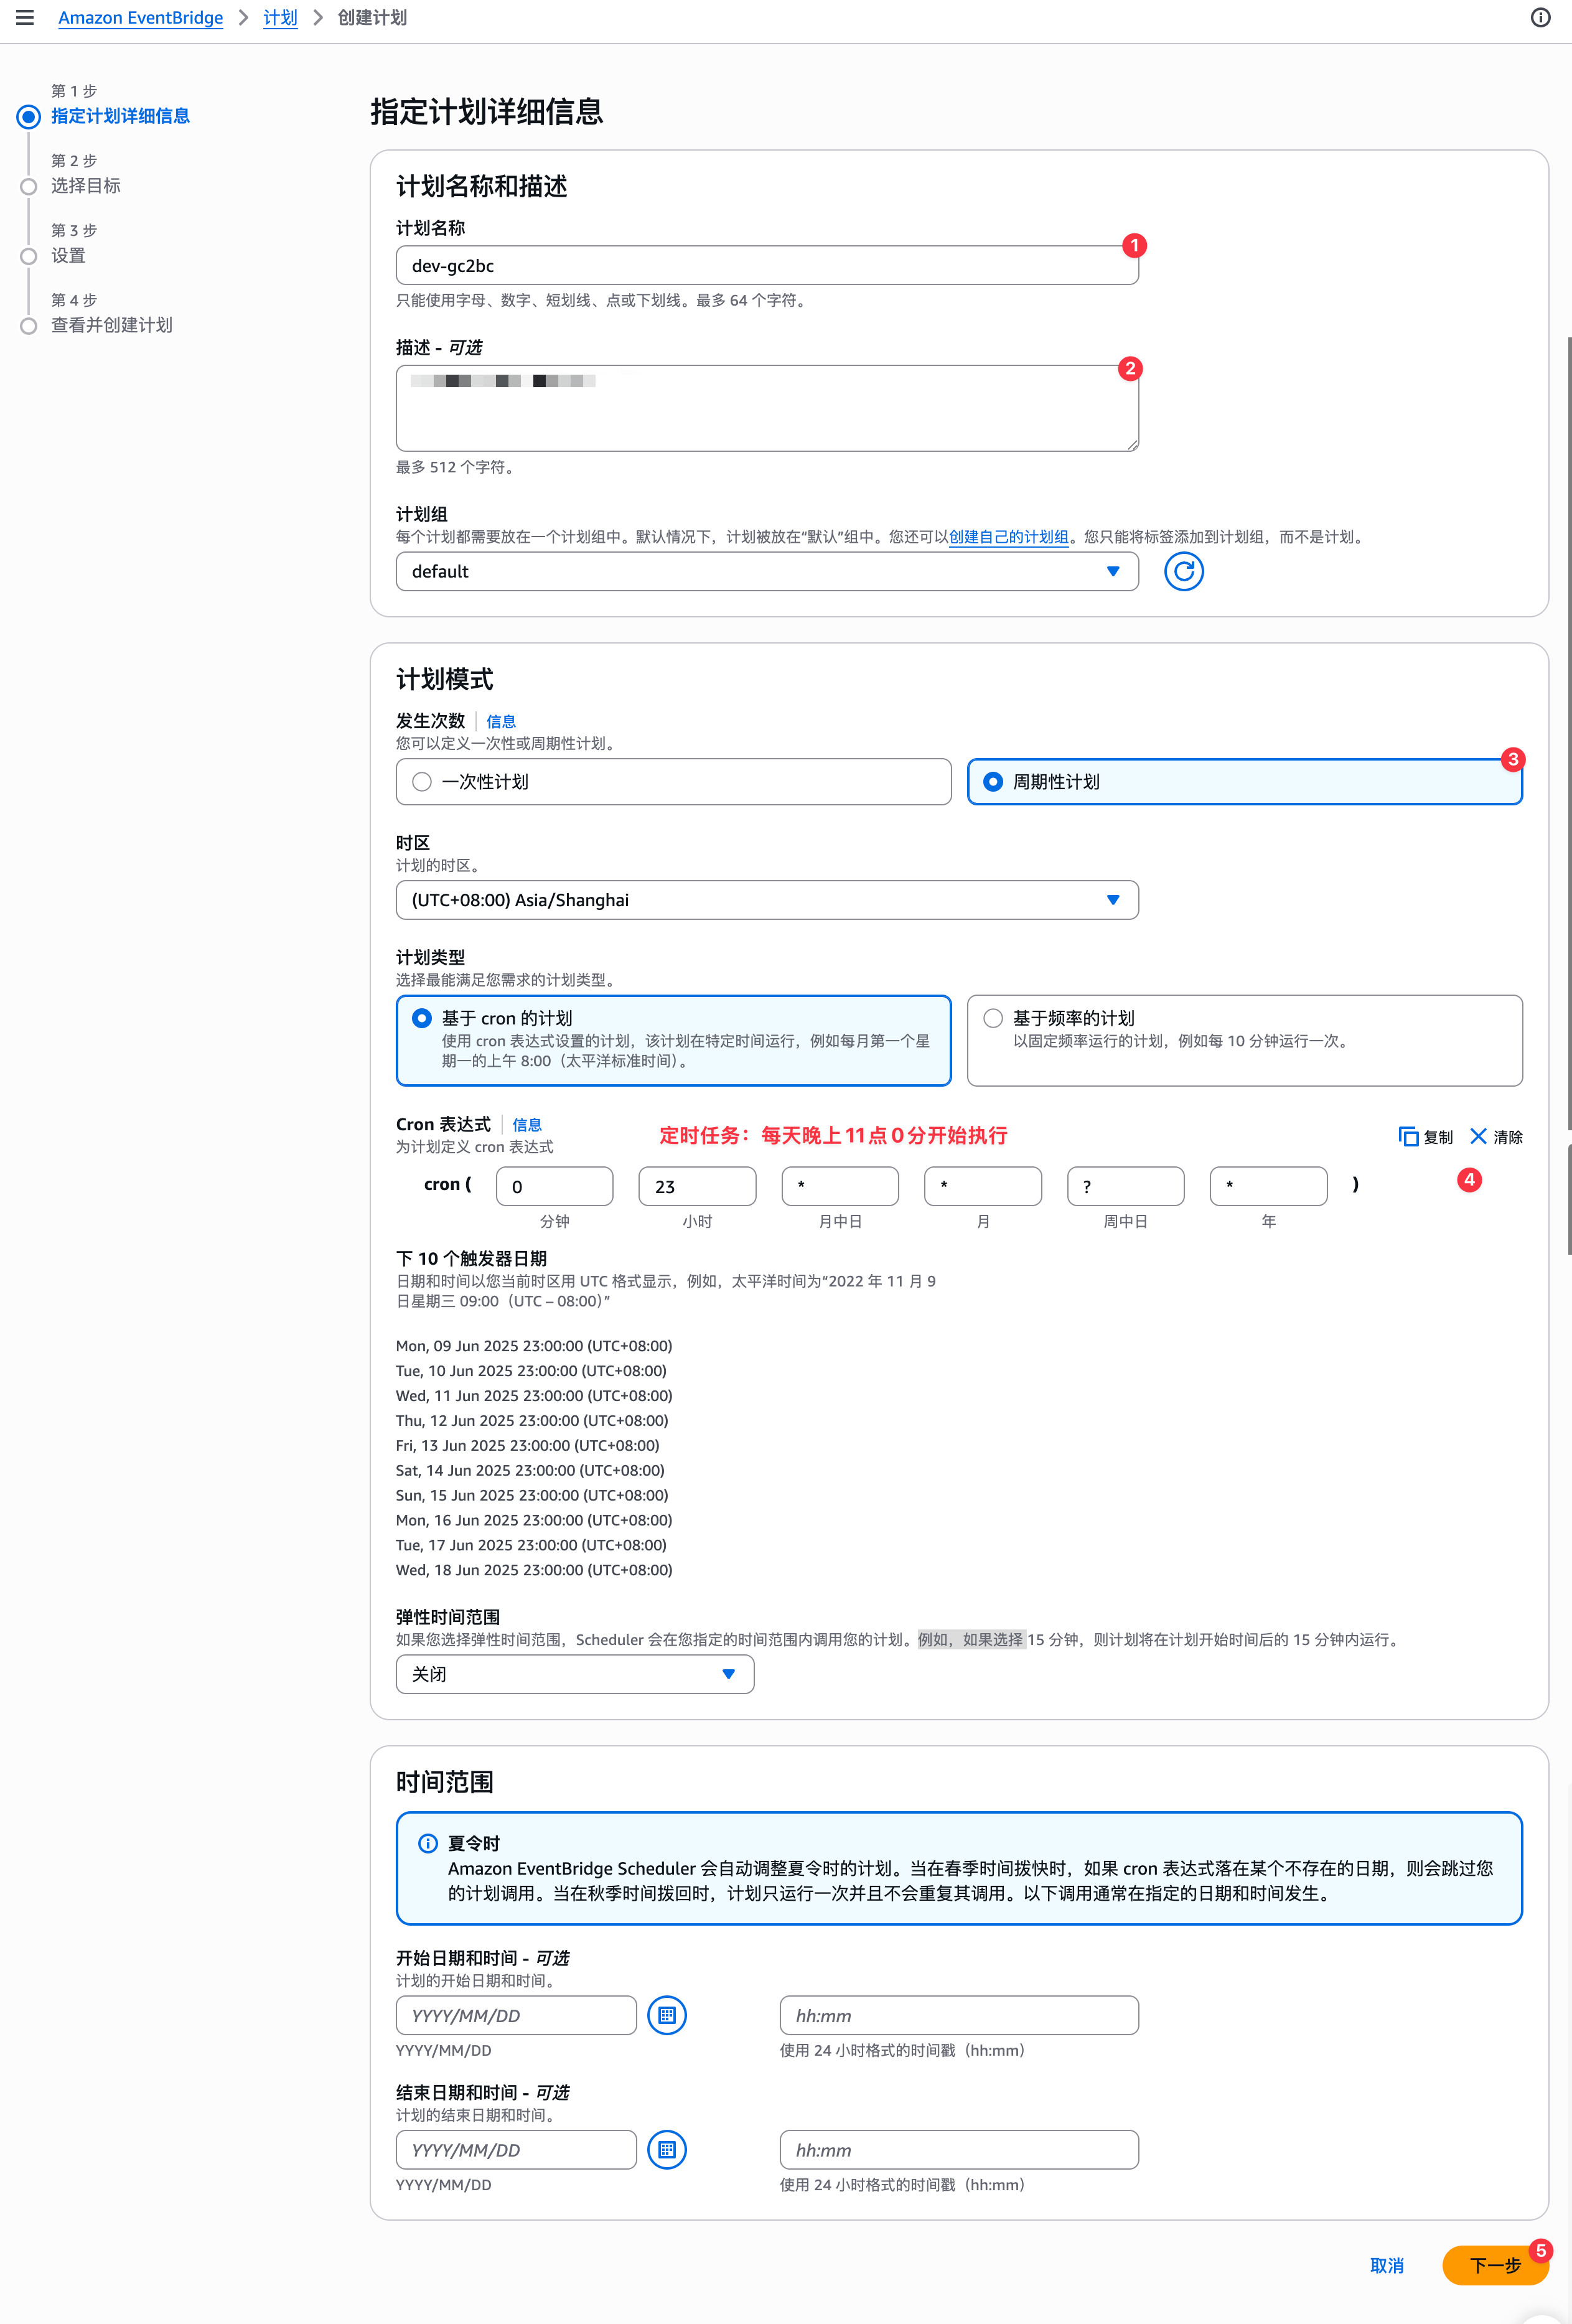
Task: Open the hamburger navigation menu
Action: tap(25, 17)
